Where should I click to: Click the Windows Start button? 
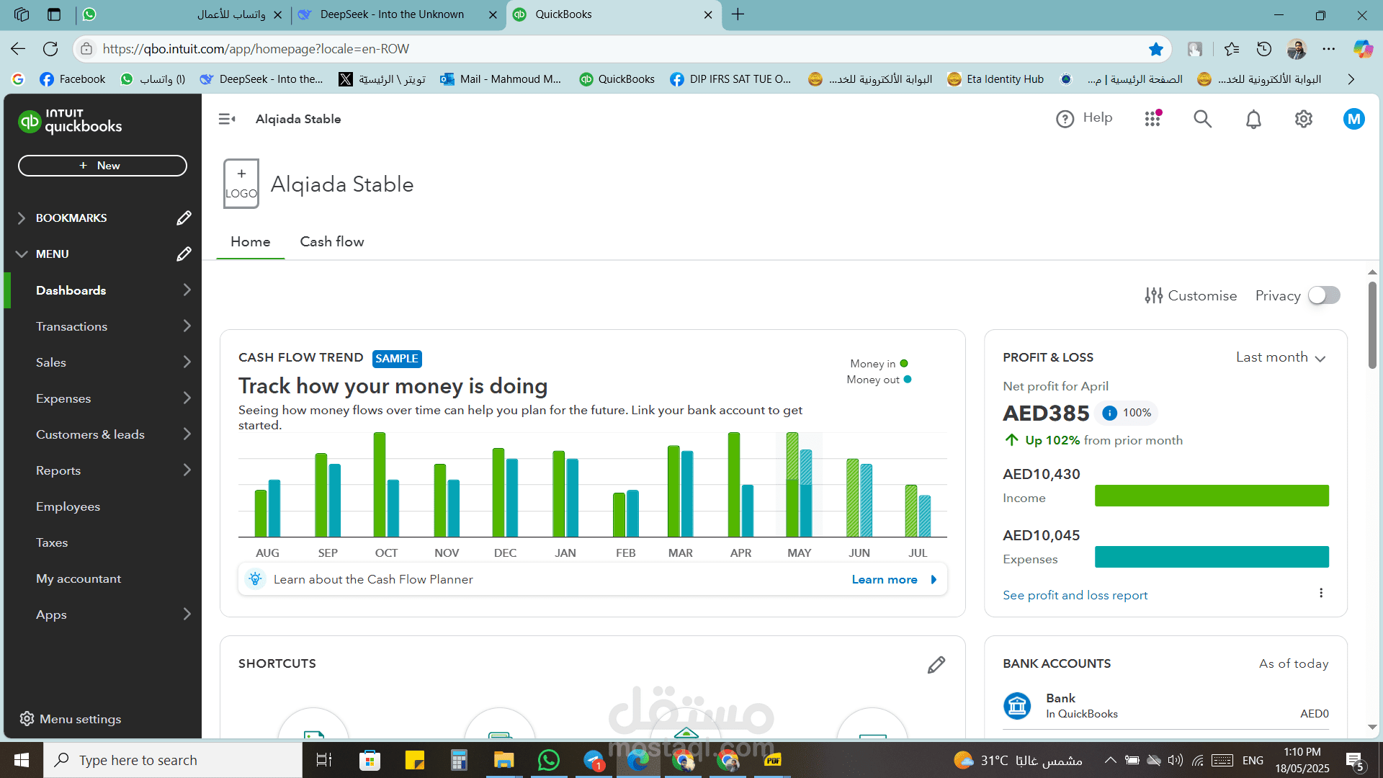tap(22, 760)
